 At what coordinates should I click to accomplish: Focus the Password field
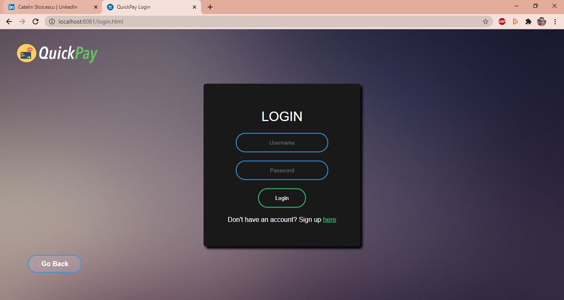point(282,170)
